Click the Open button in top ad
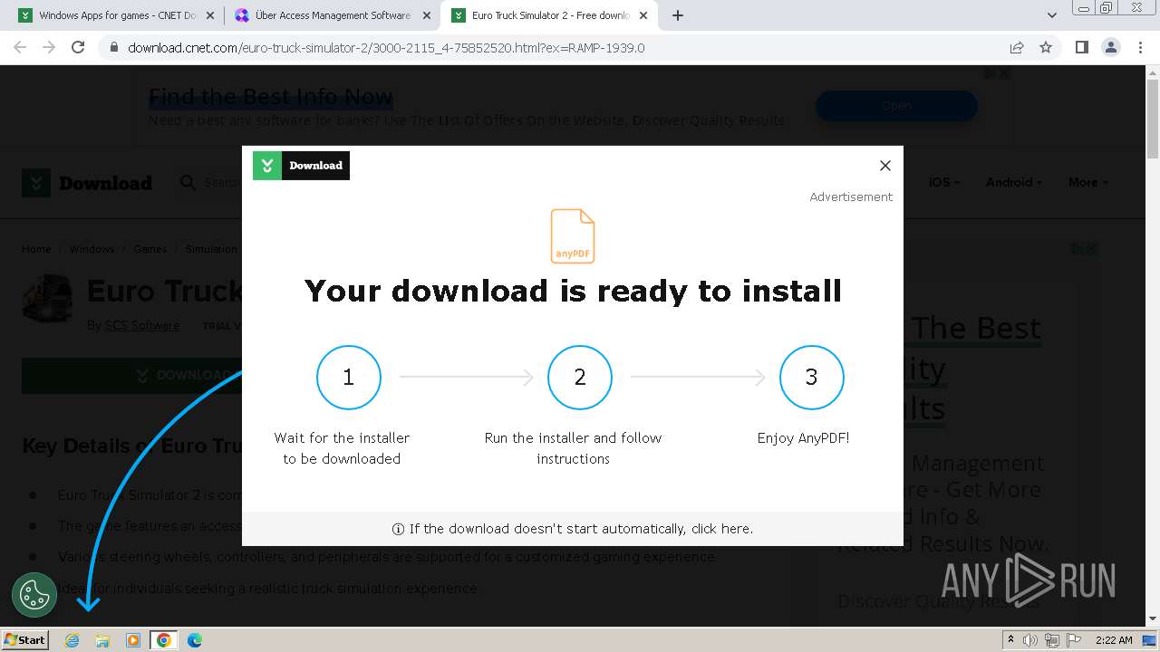The width and height of the screenshot is (1160, 652). coord(896,106)
